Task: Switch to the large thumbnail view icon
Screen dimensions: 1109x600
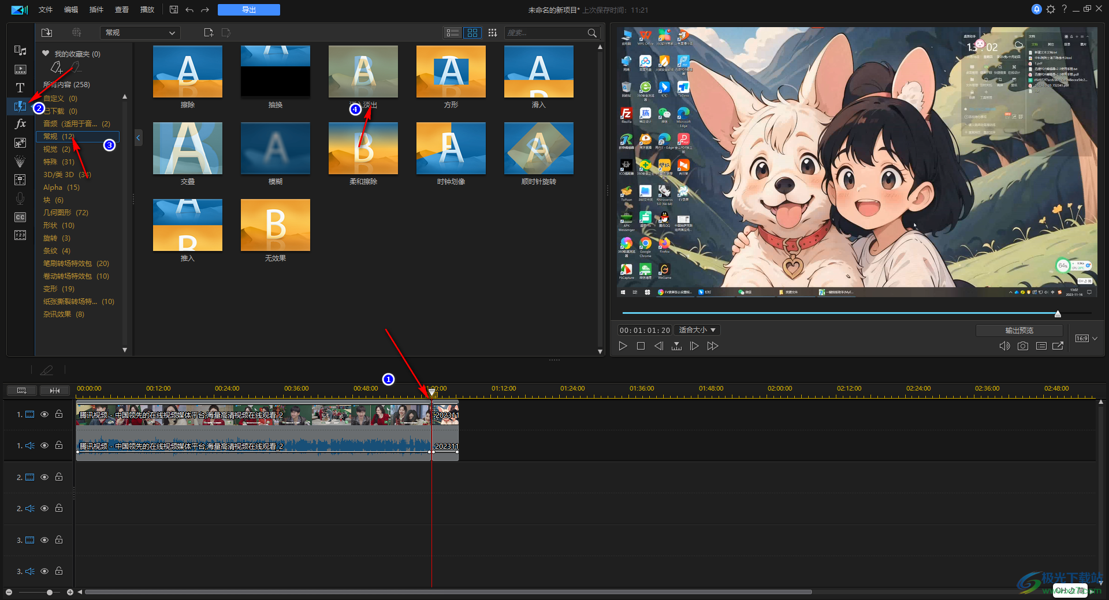Action: click(472, 33)
